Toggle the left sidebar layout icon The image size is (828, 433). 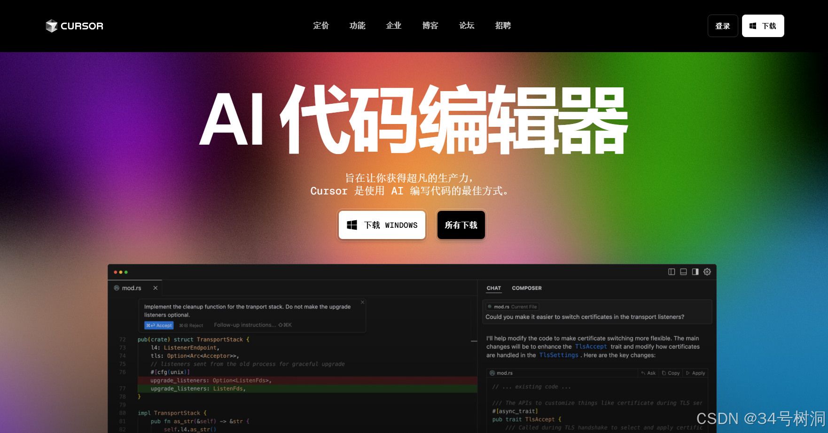coord(672,272)
